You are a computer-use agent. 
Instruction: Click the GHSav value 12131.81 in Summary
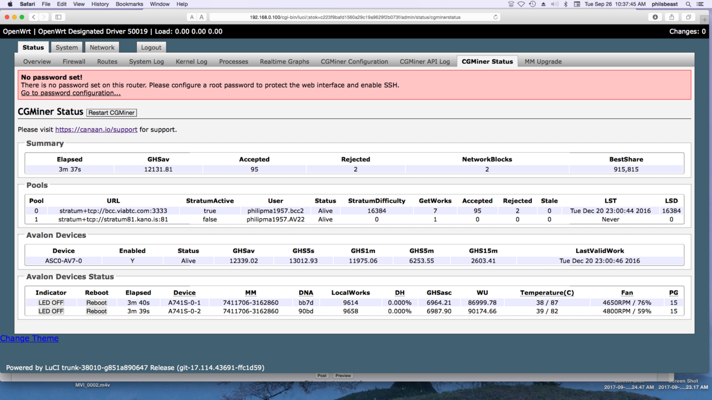[159, 169]
